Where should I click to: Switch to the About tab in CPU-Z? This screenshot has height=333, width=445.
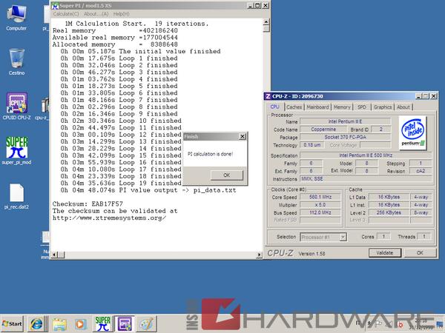tap(403, 107)
